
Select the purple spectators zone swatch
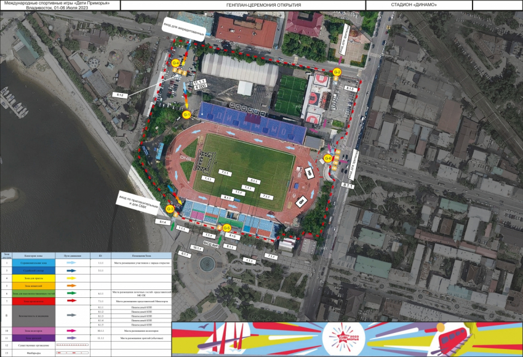click(34, 338)
